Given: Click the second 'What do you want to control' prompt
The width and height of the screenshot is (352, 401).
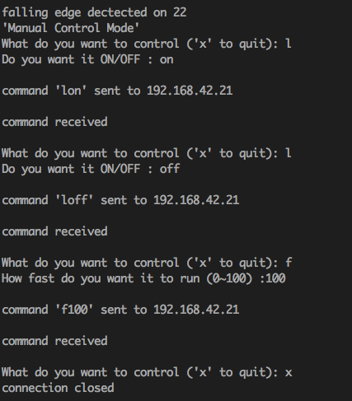Looking at the screenshot, I should [x=147, y=153].
